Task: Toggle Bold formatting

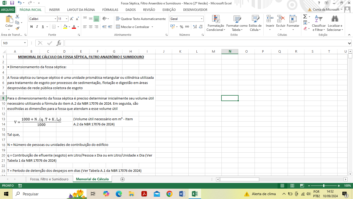Action: 32,27
